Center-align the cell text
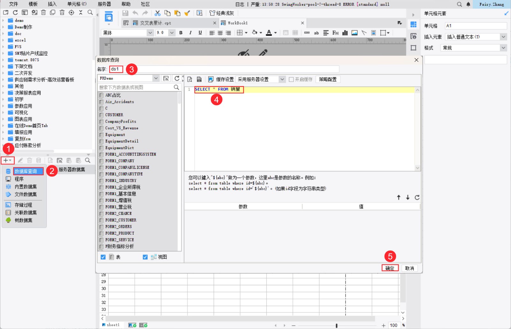The image size is (511, 329). pyautogui.click(x=220, y=33)
